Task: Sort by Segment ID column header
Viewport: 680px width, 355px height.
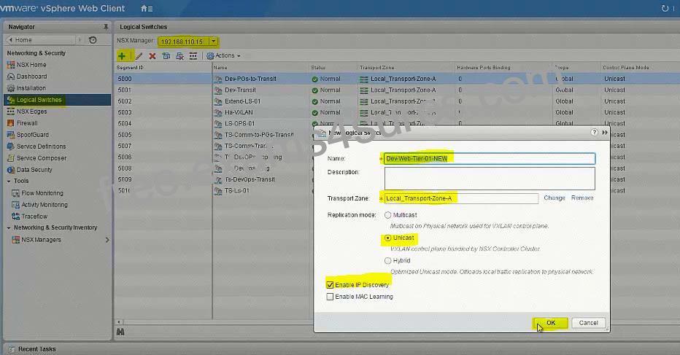Action: [x=163, y=68]
